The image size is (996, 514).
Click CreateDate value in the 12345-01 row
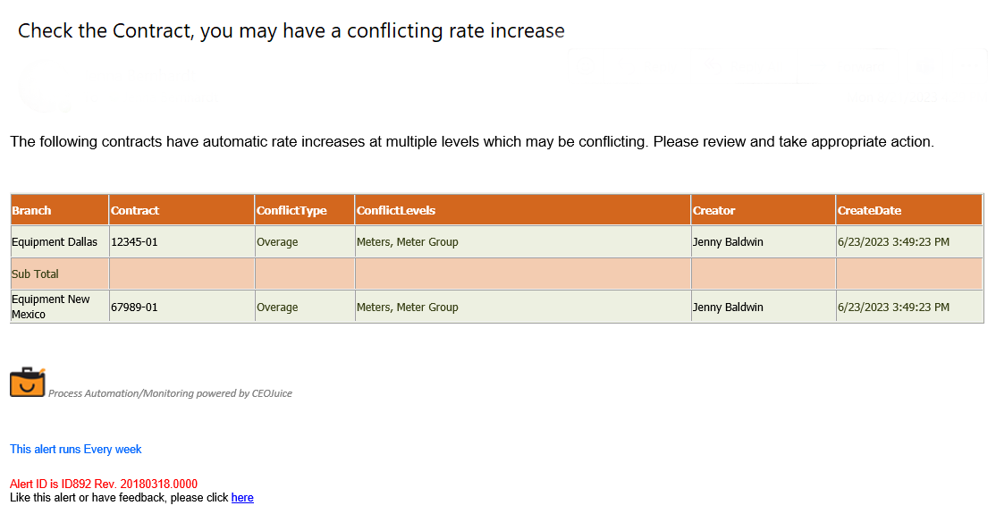(x=893, y=242)
